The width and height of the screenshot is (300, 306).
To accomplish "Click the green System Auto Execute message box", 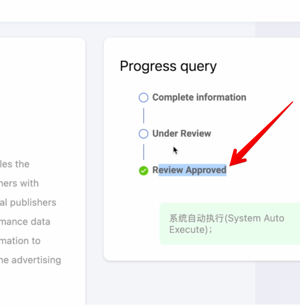I will 229,224.
